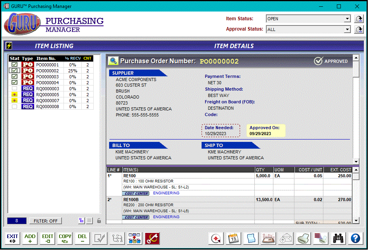The height and width of the screenshot is (252, 371).
Task: Click the send email envelope icon
Action: click(x=286, y=239)
